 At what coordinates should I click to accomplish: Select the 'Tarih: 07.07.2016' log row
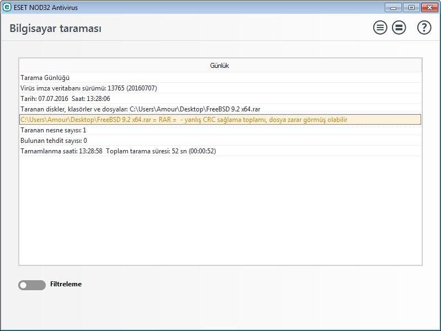pos(220,99)
